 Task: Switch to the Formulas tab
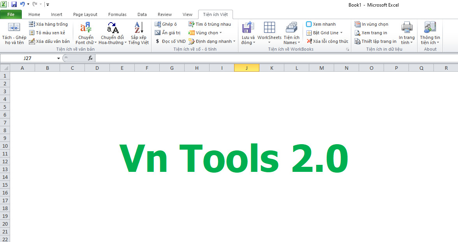tap(117, 14)
